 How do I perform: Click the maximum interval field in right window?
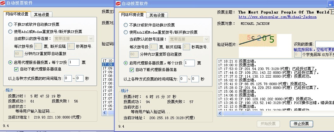[195, 79]
